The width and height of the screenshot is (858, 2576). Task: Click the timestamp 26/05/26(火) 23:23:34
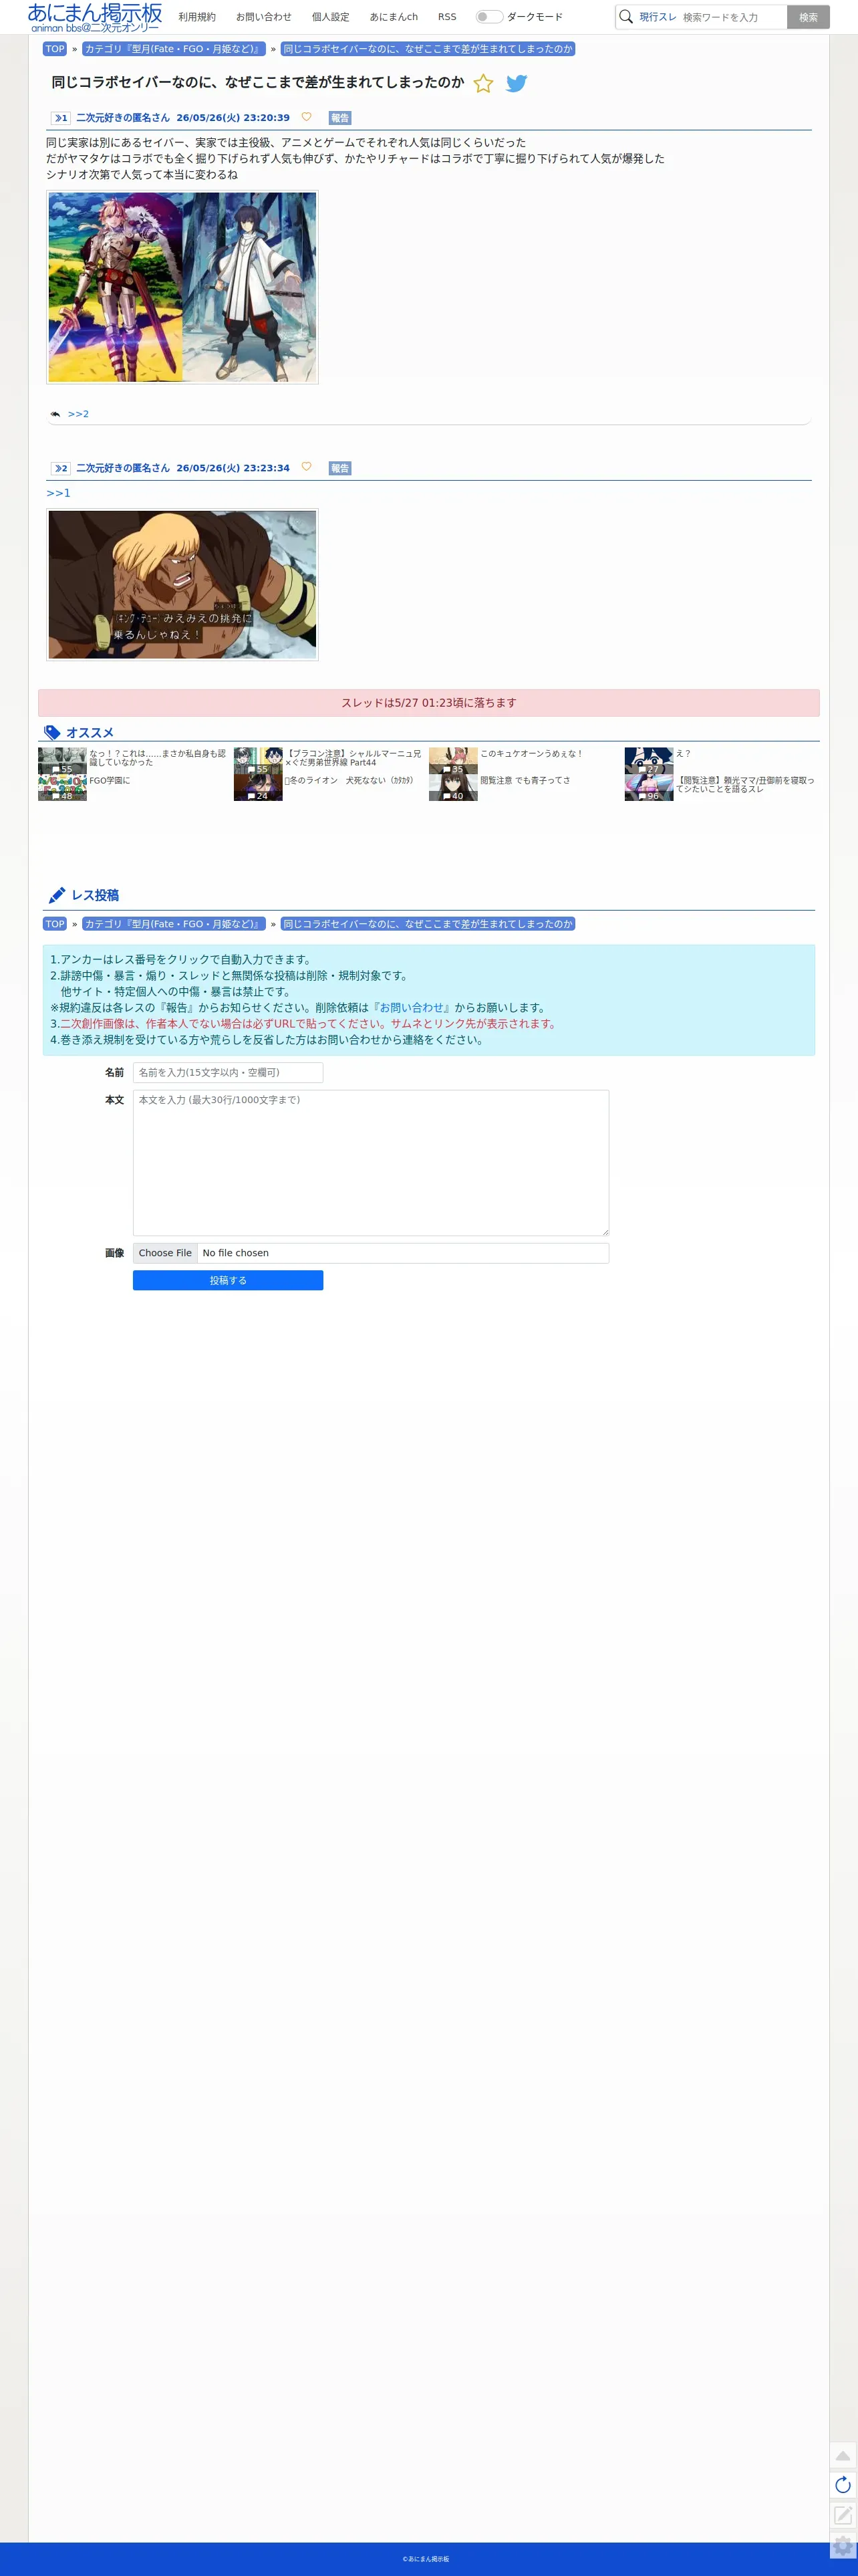233,468
